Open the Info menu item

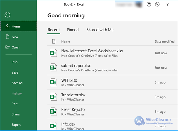click(x=15, y=62)
